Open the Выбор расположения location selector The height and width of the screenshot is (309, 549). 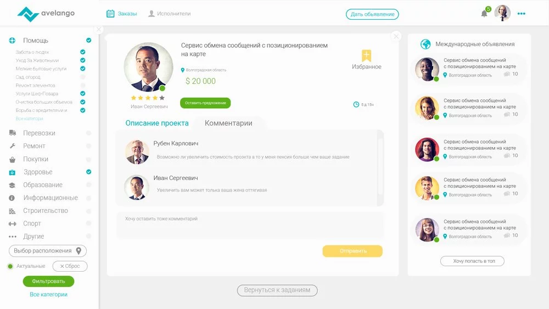pyautogui.click(x=48, y=251)
